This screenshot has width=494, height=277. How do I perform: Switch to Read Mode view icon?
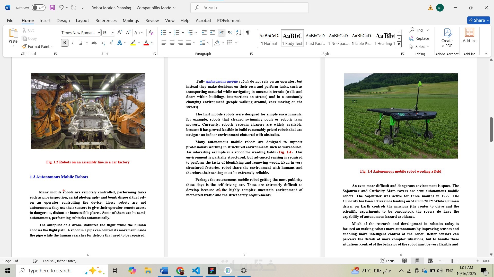tap(404, 261)
